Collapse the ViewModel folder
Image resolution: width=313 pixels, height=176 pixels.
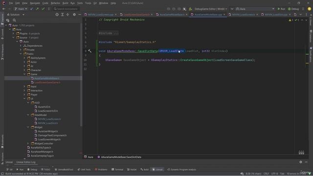coord(28,115)
